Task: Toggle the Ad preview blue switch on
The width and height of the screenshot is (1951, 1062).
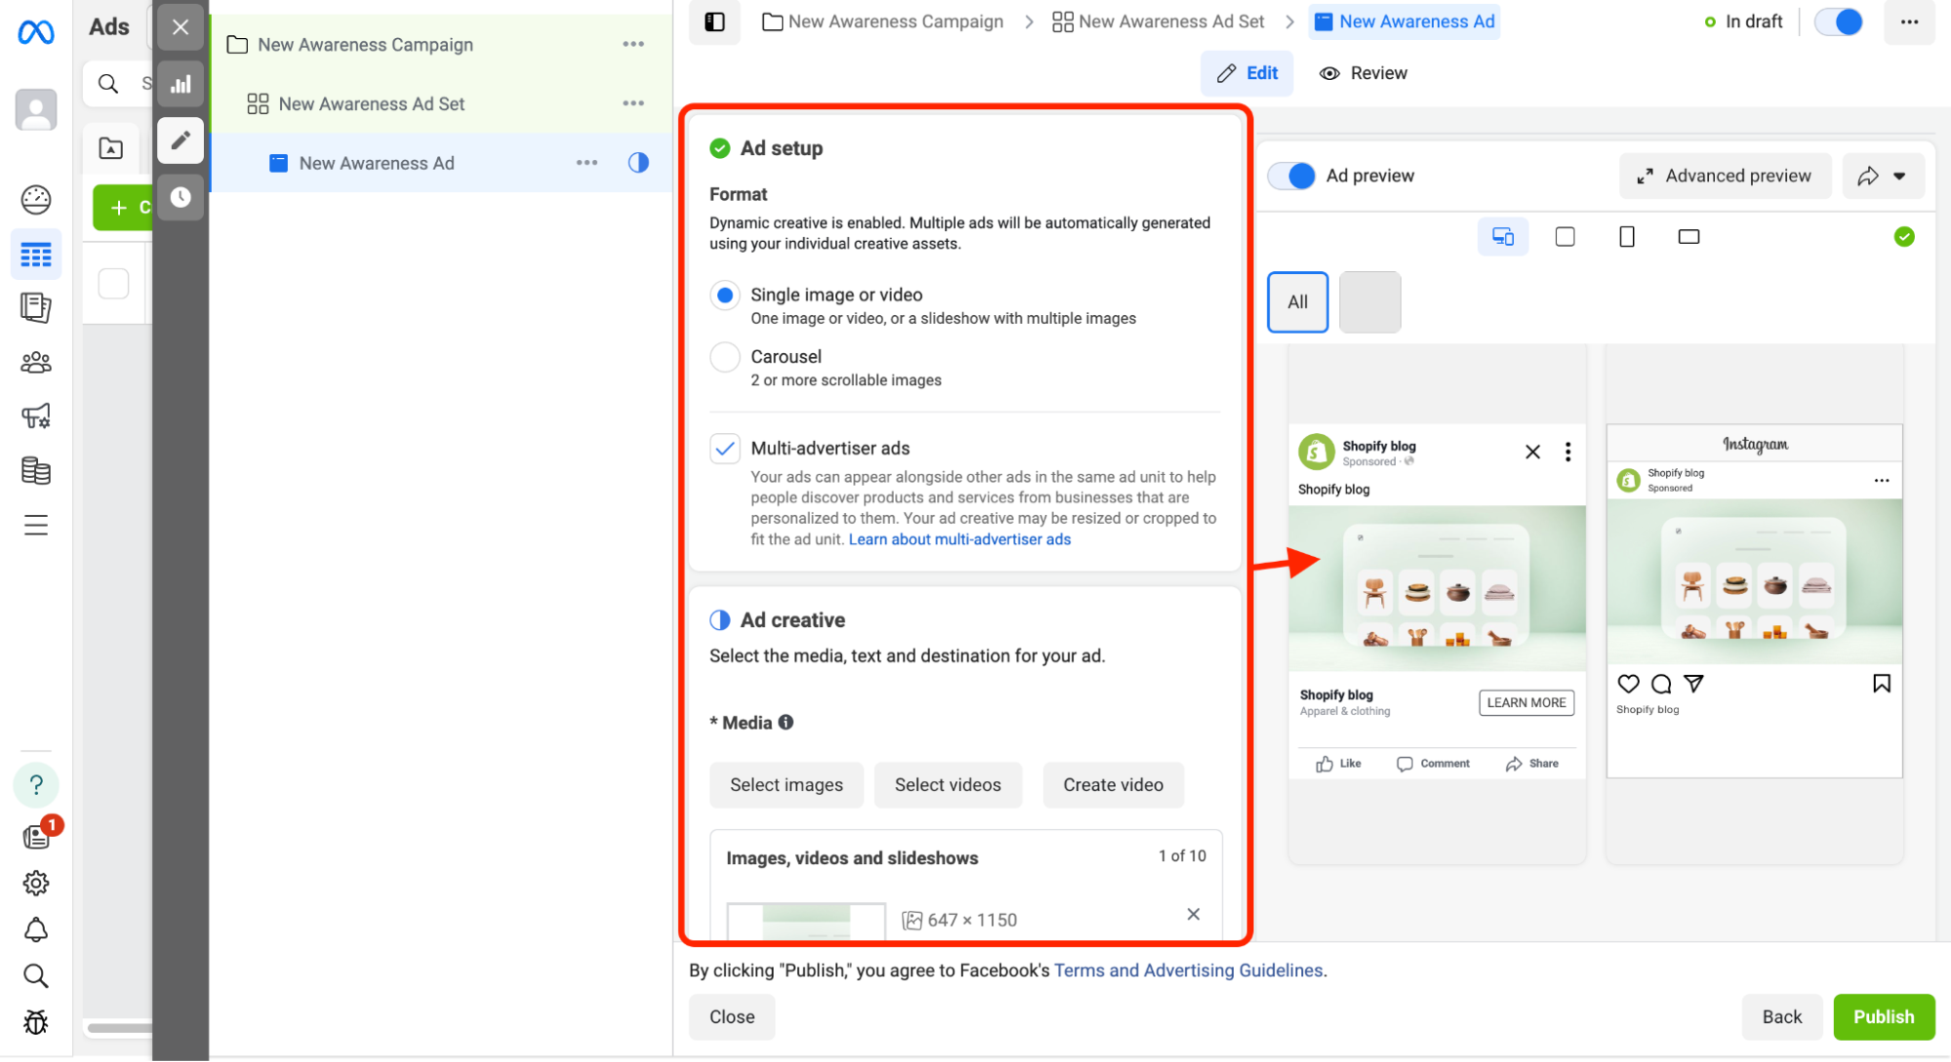Action: click(x=1294, y=176)
